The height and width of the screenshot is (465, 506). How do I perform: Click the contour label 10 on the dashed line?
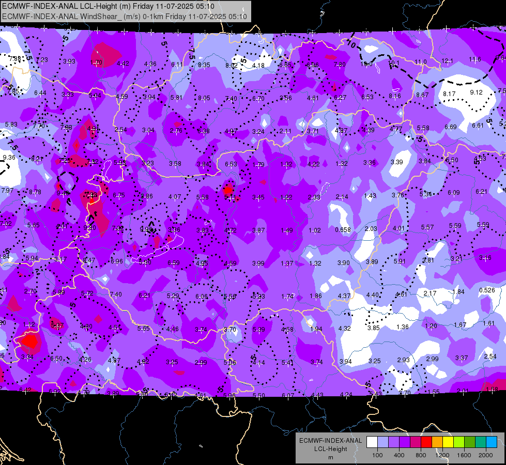point(351,43)
